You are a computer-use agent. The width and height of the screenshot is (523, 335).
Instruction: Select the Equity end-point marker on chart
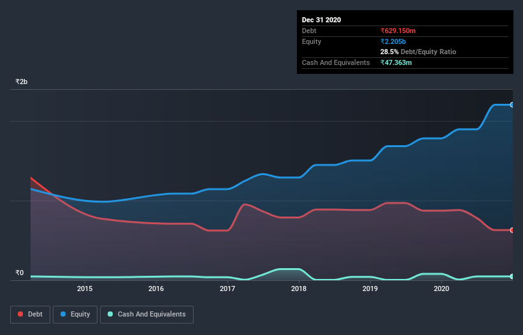[x=512, y=104]
